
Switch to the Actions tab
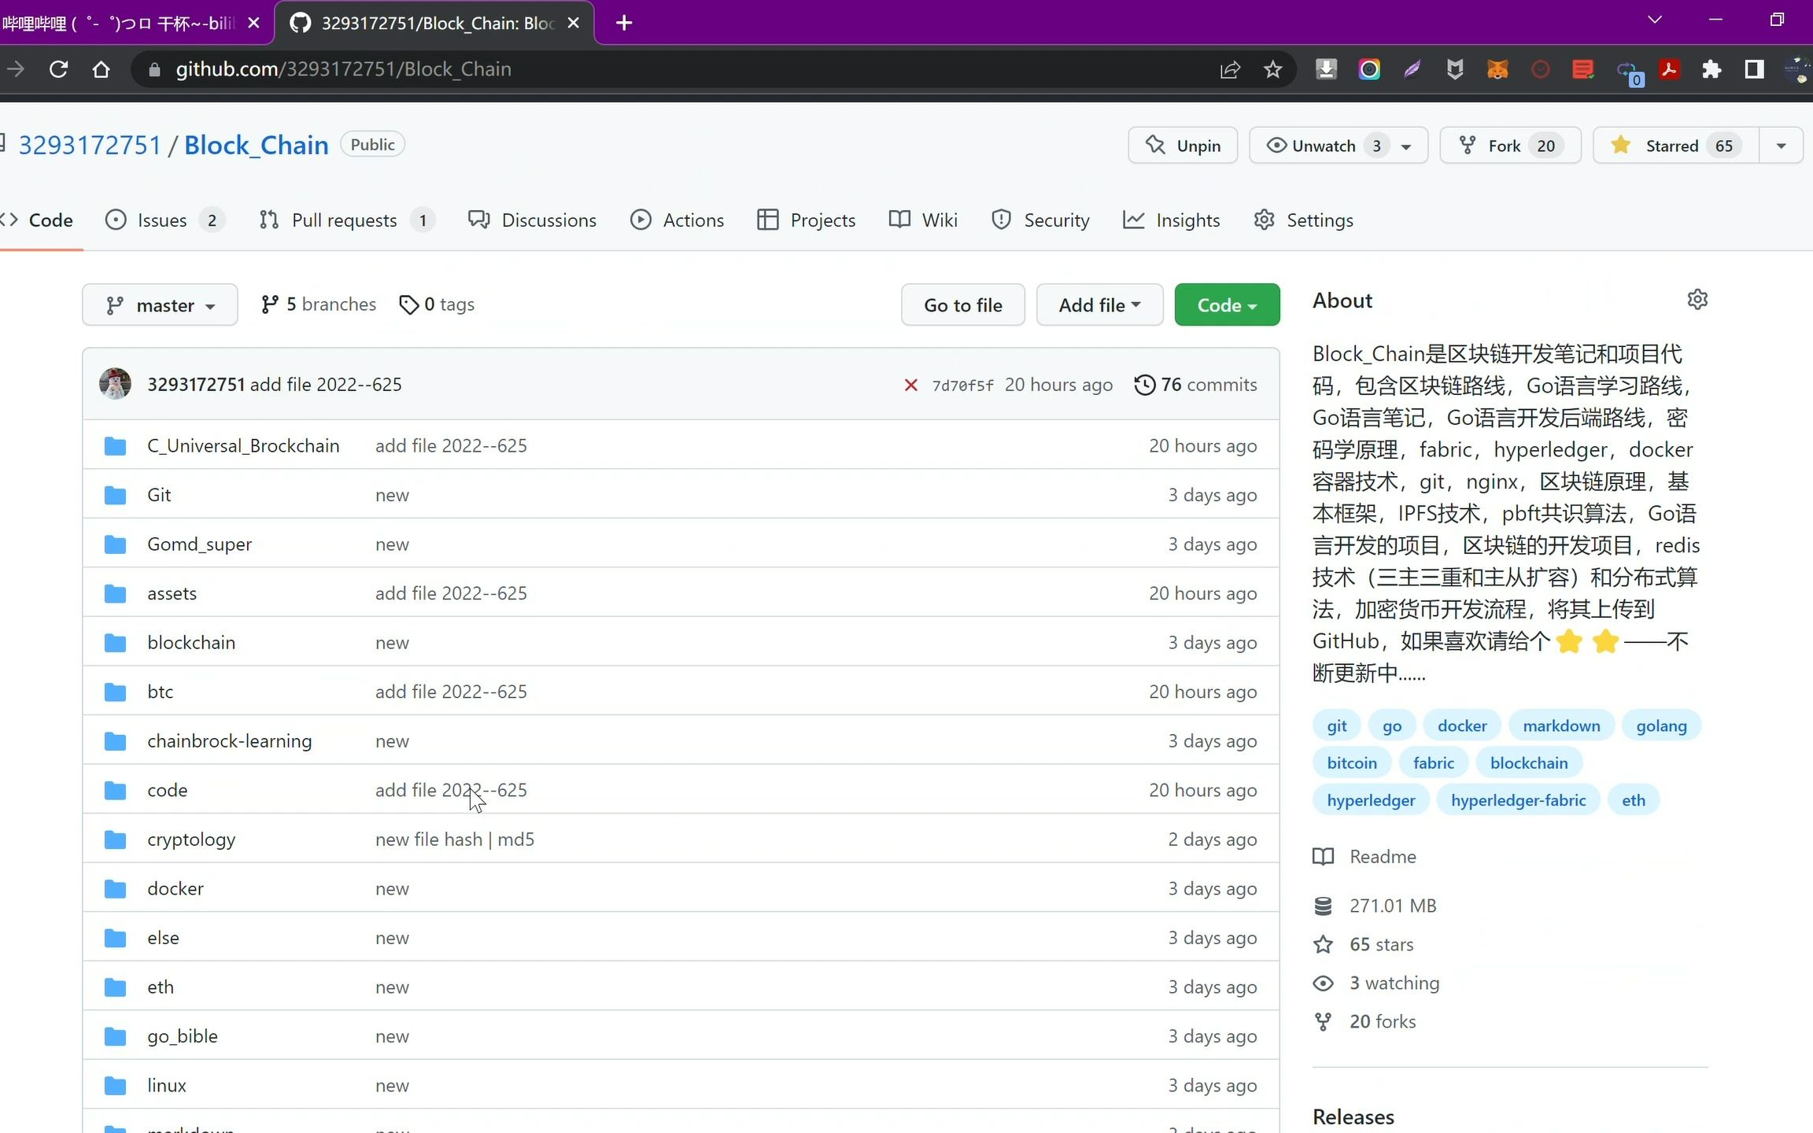click(x=677, y=220)
